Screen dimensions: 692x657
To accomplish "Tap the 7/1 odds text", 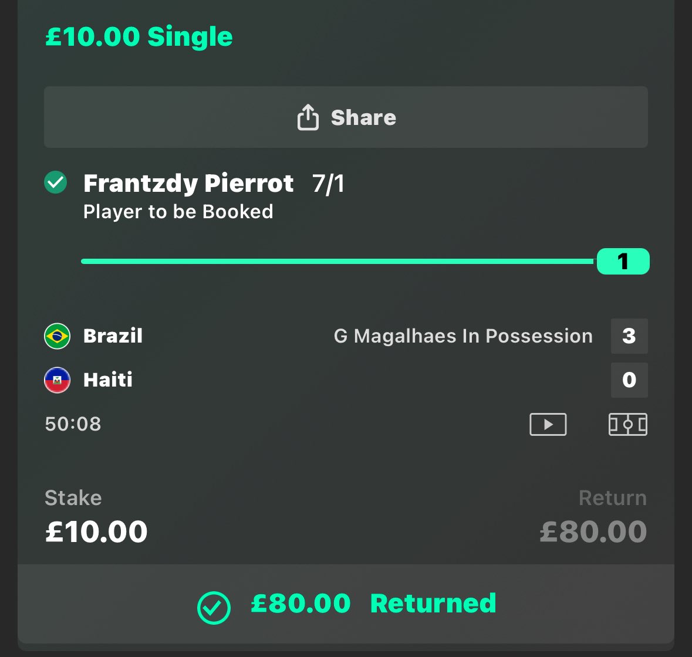I will point(328,184).
